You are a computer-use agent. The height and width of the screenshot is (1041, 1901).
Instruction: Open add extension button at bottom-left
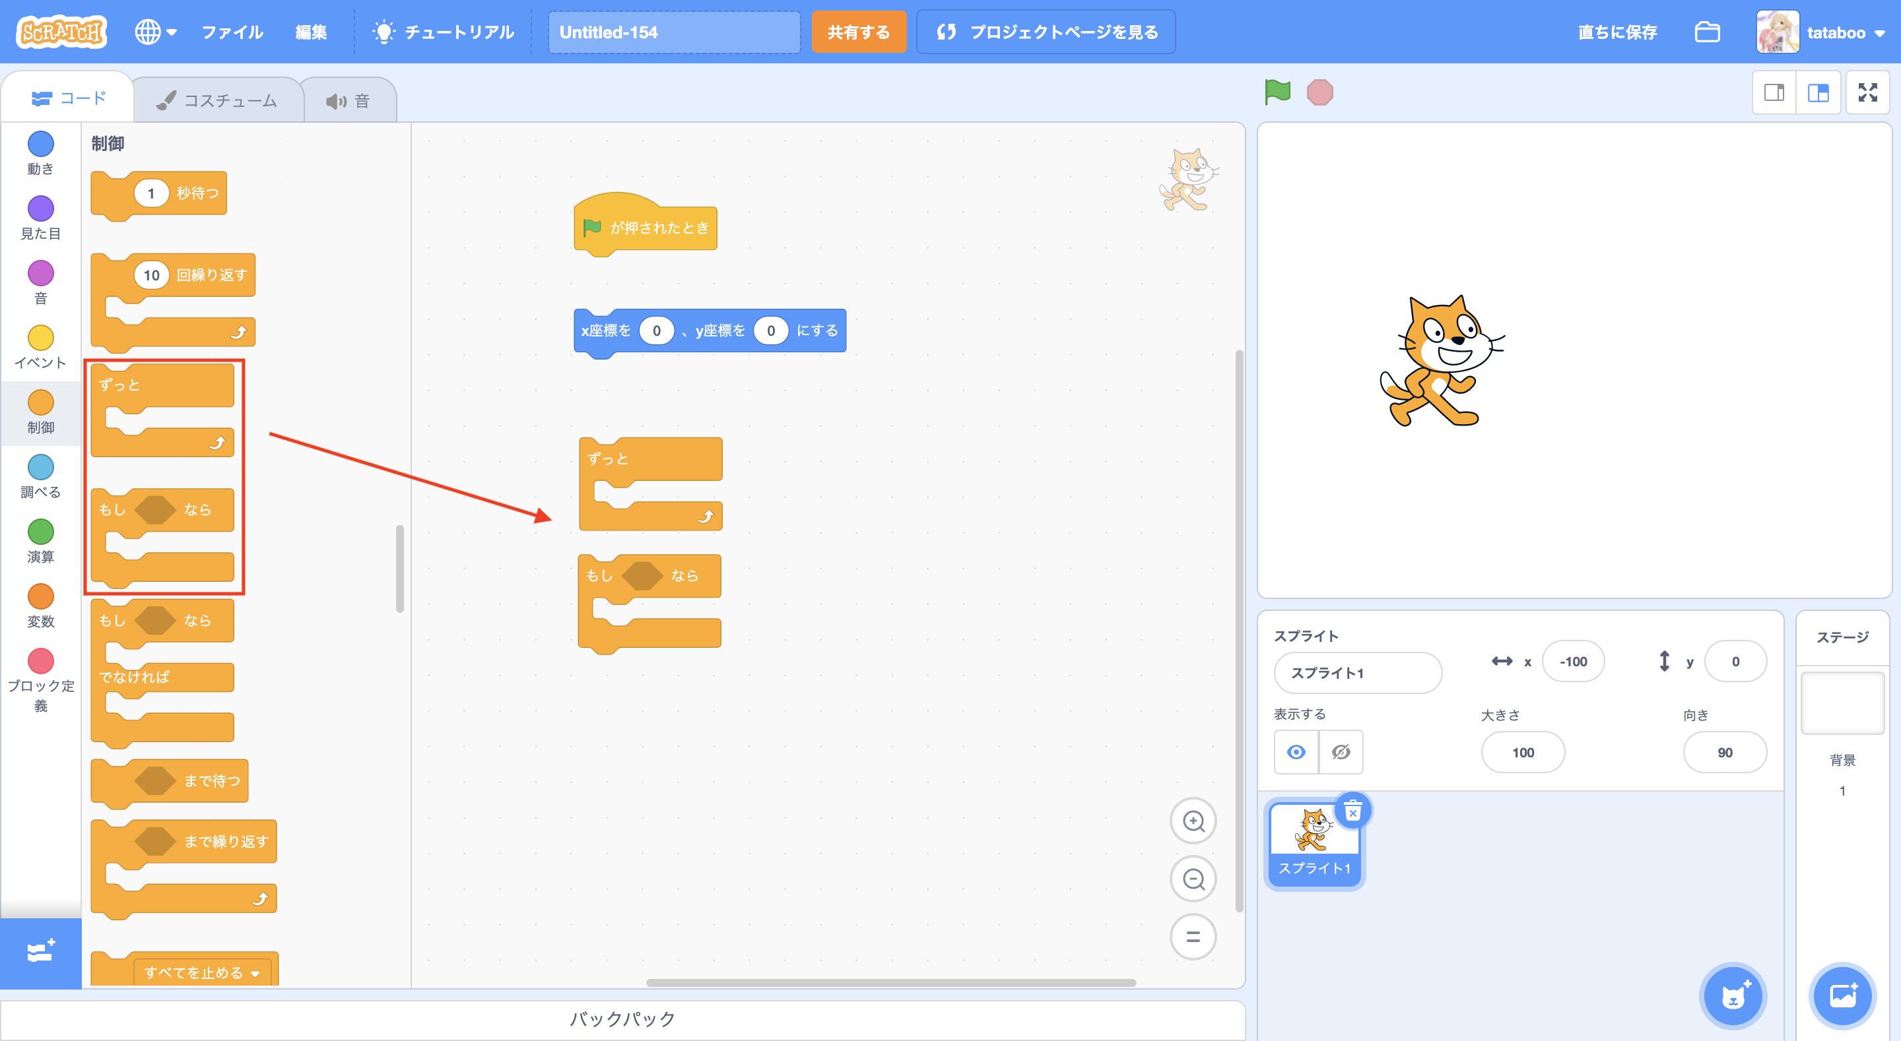click(40, 952)
